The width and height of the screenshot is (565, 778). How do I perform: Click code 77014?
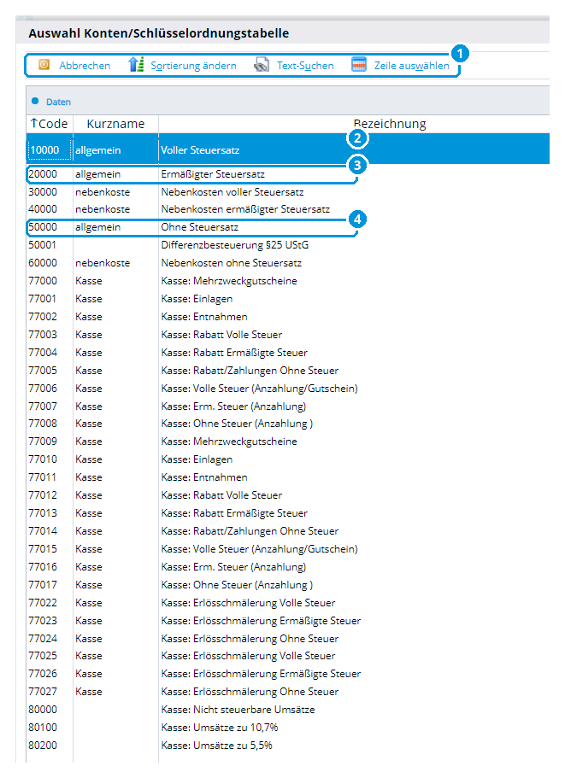[x=43, y=530]
